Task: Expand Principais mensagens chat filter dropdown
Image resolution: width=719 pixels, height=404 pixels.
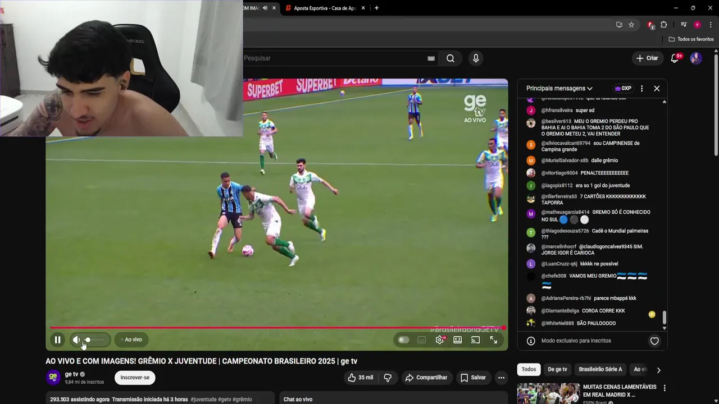Action: [559, 89]
